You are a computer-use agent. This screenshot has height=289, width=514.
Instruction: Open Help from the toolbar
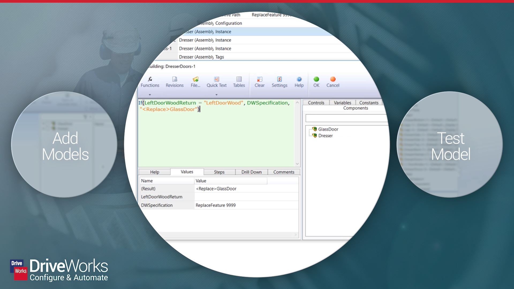pos(299,82)
